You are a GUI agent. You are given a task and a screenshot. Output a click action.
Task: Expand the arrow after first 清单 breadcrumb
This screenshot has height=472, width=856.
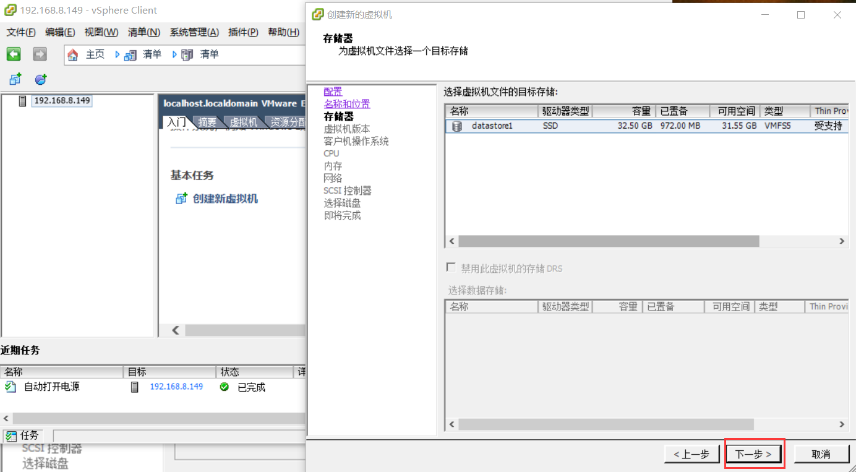pyautogui.click(x=174, y=54)
